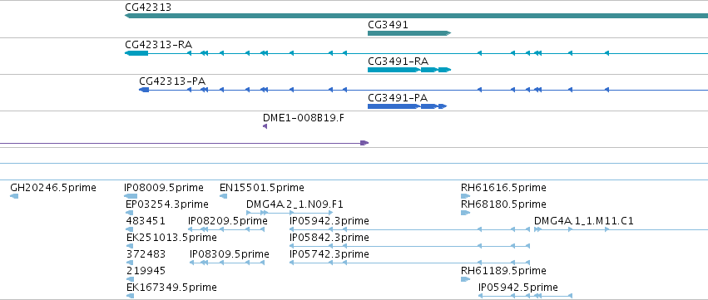708x300 pixels.
Task: Click the purple arrowhead ending the long line
Action: coord(364,143)
